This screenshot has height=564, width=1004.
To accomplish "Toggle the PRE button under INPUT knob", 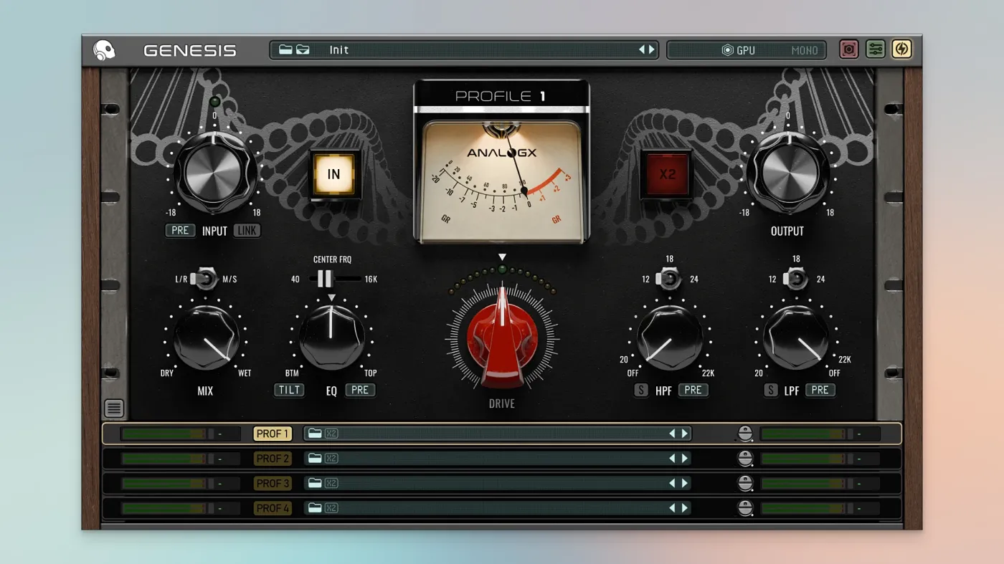I will 180,230.
